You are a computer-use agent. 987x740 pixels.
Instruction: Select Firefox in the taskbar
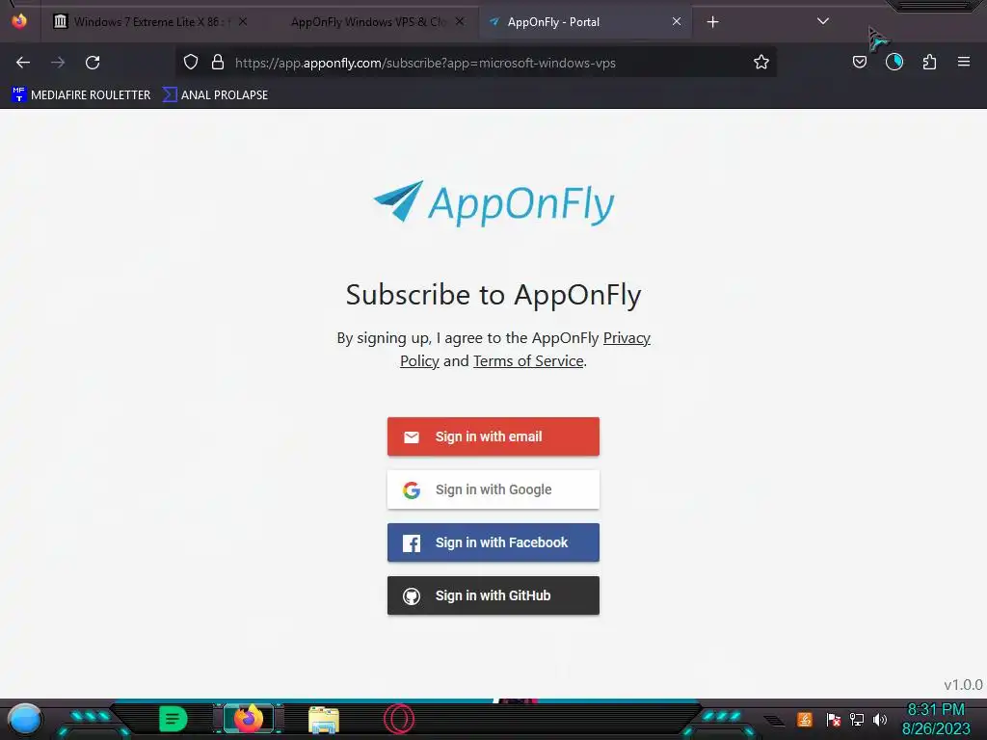point(248,719)
